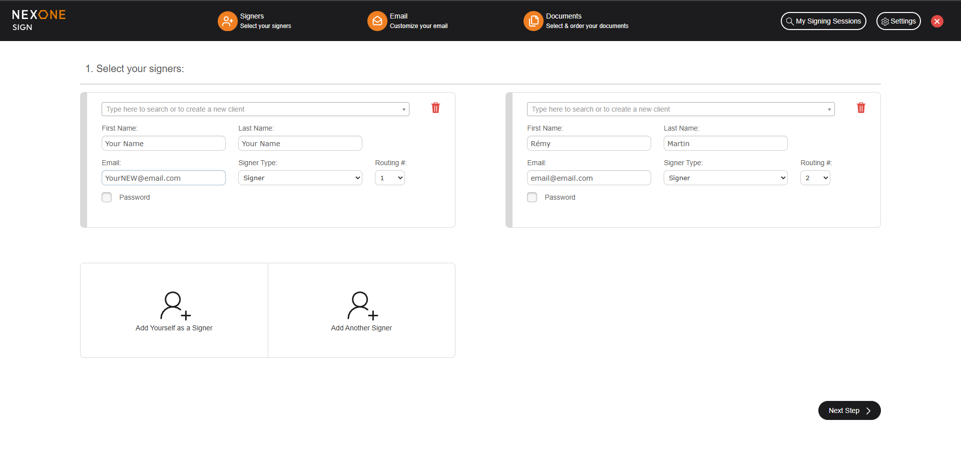
Task: Click the Email envelope step icon
Action: (x=377, y=21)
